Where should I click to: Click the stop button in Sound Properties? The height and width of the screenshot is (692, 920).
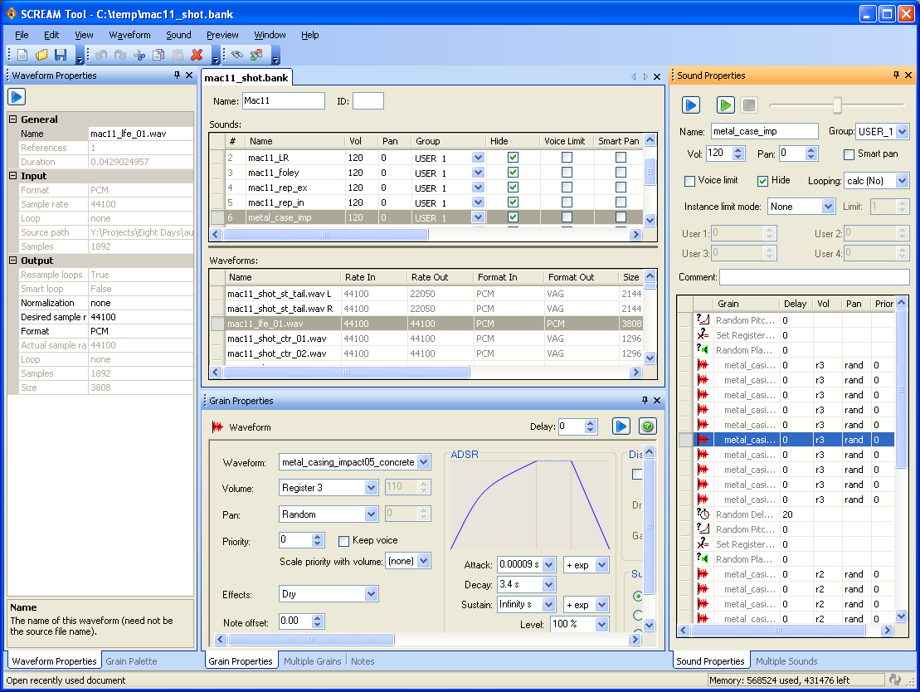click(749, 105)
